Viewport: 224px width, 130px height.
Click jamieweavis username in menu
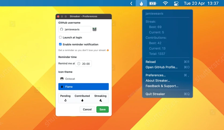(154, 13)
